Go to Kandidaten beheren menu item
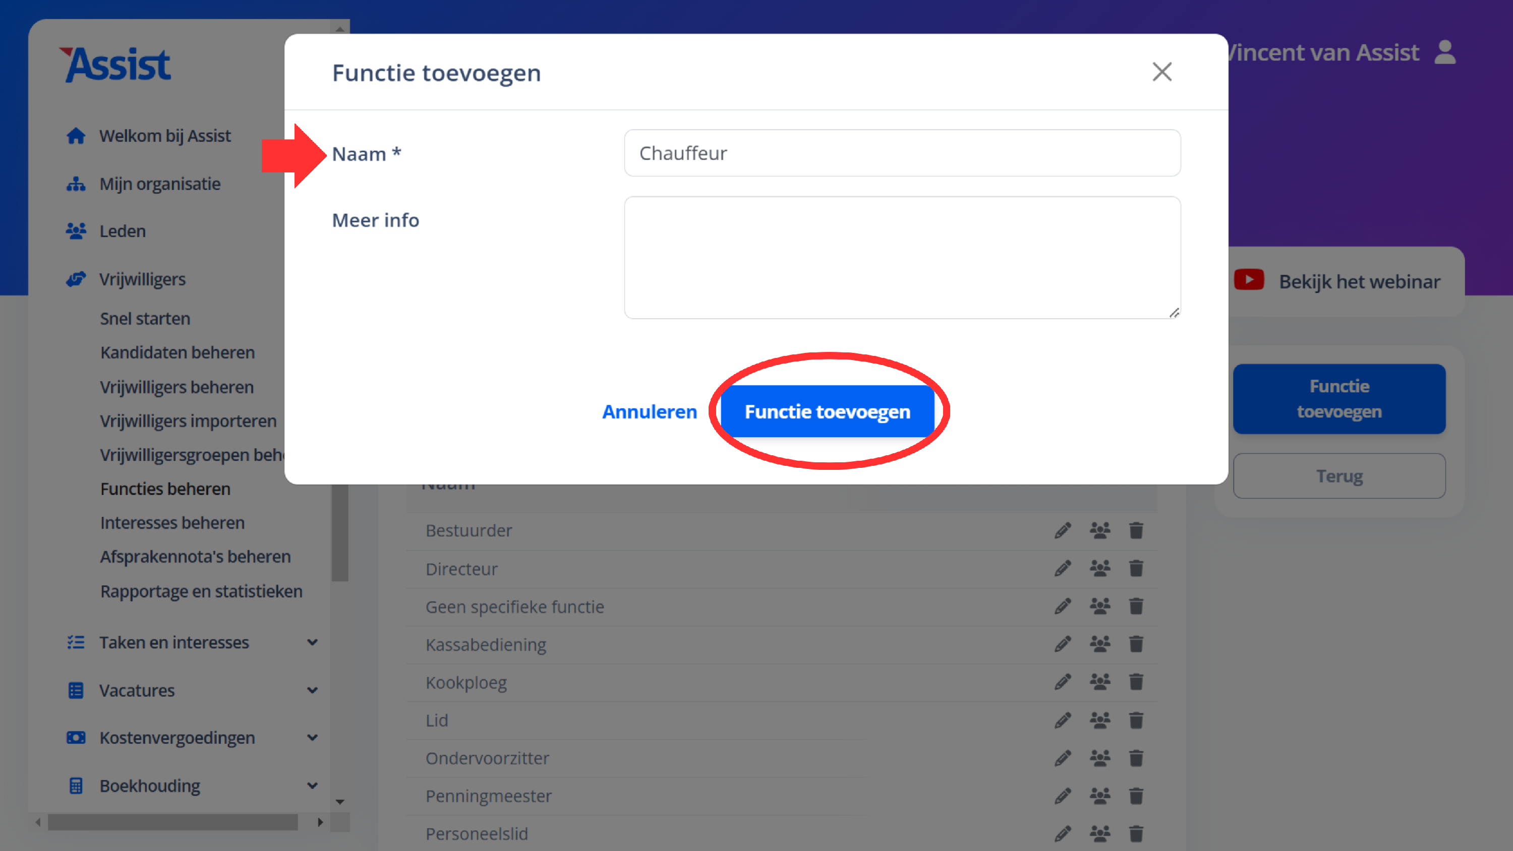 click(178, 352)
